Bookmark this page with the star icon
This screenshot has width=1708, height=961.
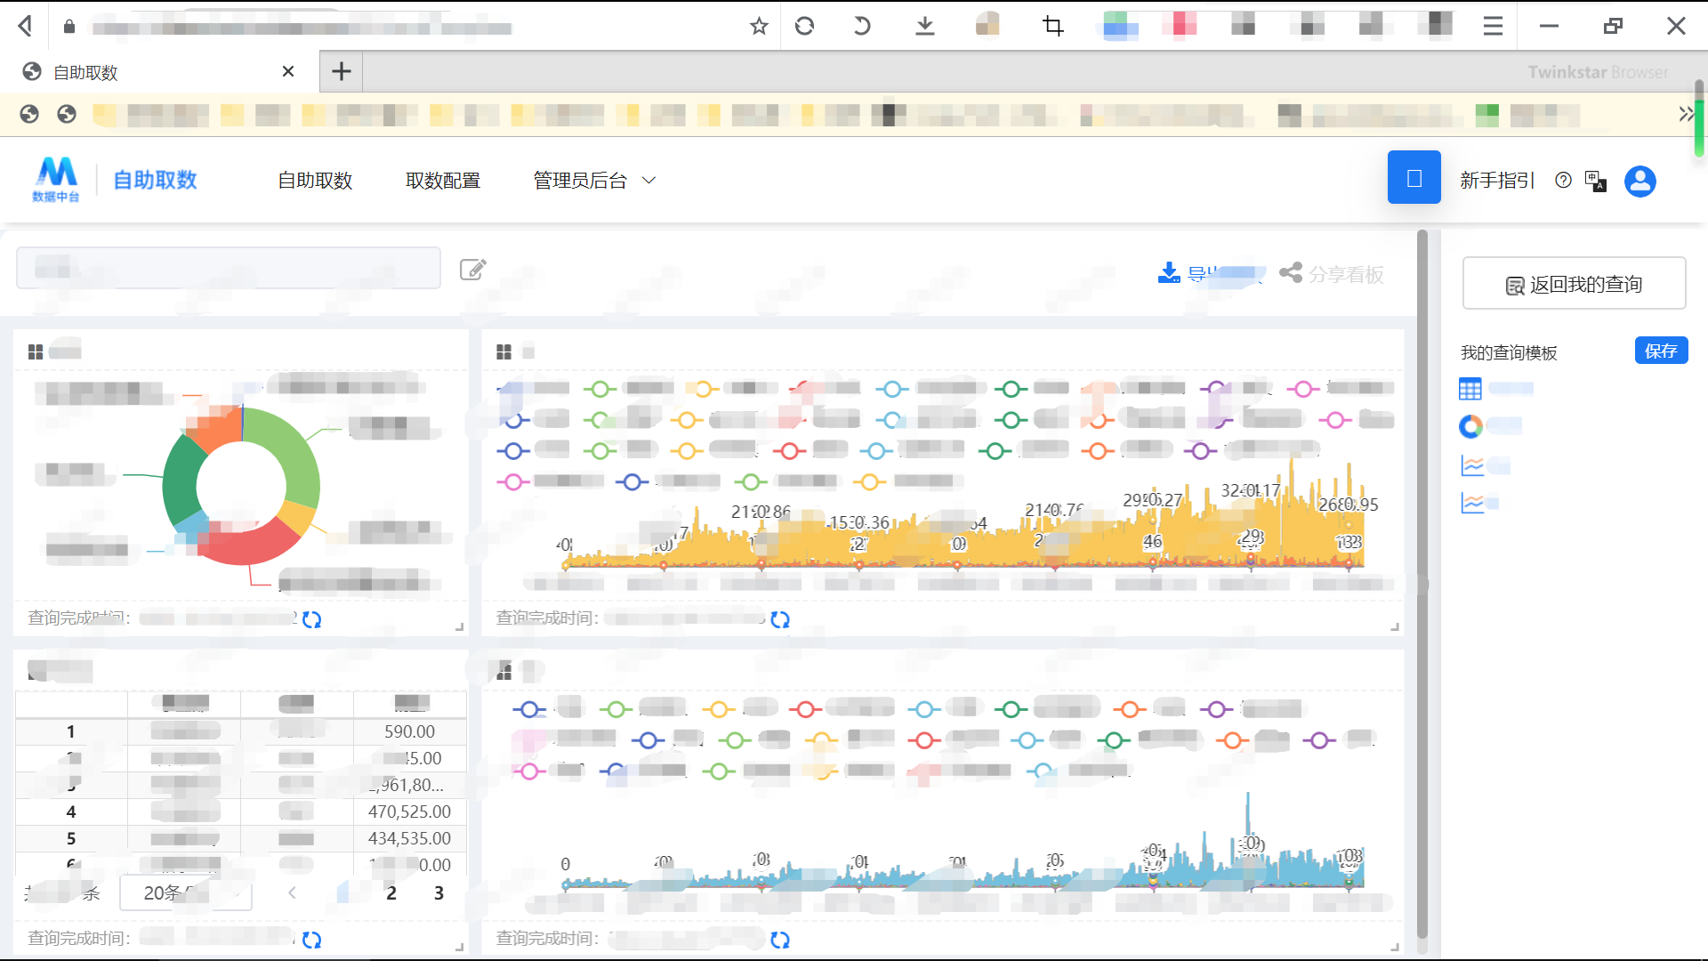(x=759, y=27)
